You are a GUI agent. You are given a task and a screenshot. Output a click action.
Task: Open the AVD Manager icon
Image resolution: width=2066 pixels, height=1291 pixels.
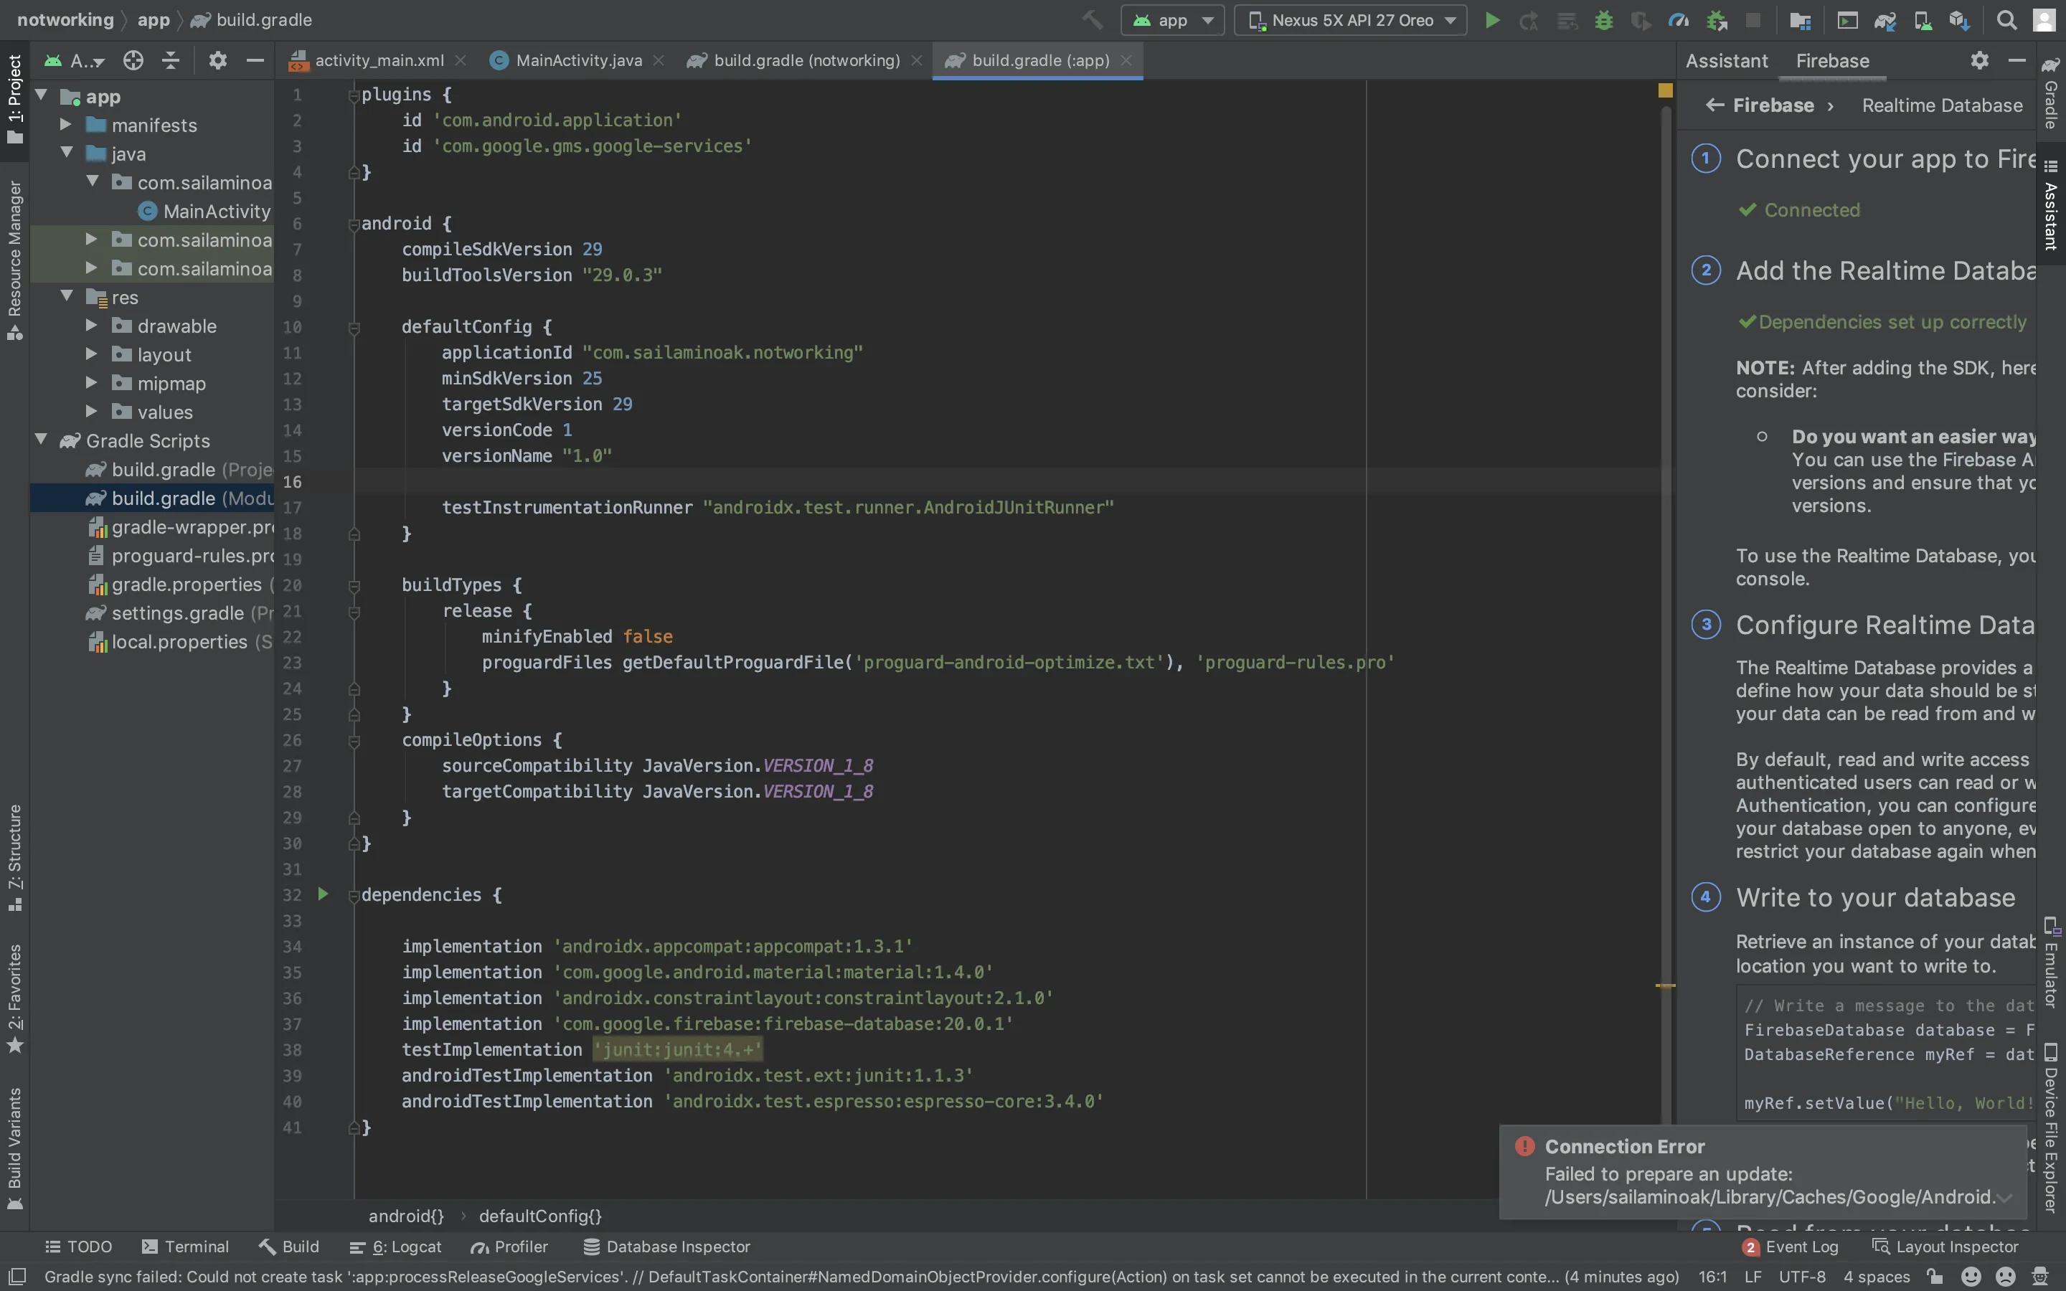coord(1923,21)
